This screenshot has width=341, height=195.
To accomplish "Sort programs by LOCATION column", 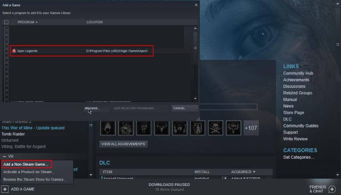I will 95,22.
